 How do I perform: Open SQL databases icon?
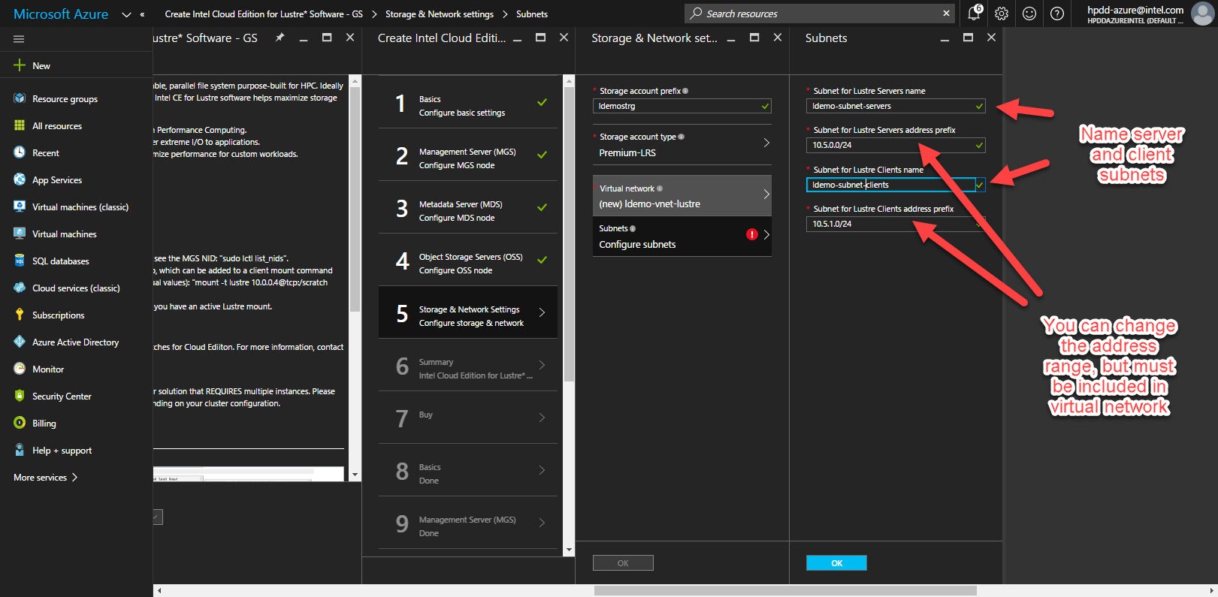pos(20,261)
